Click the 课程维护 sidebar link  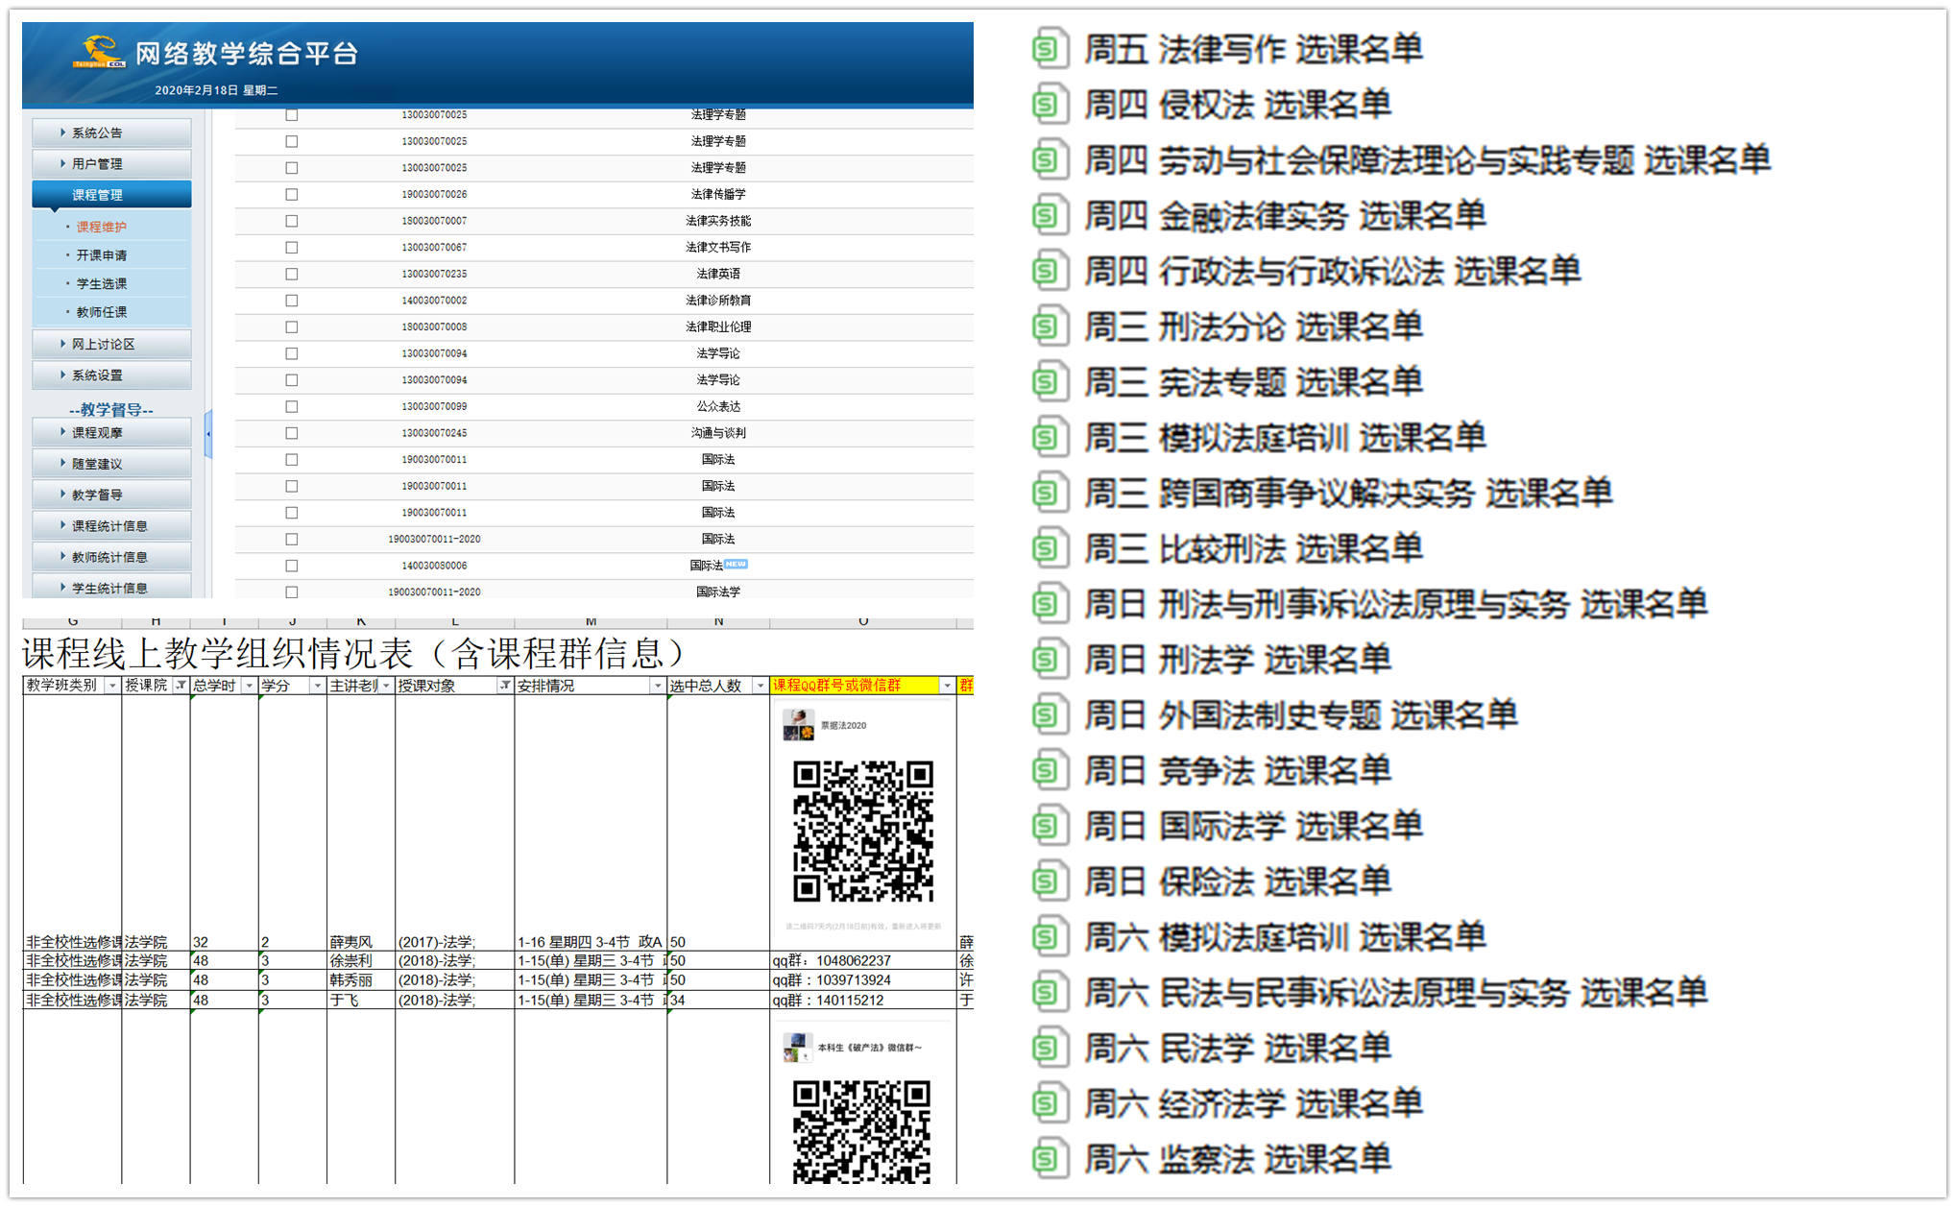pos(102,228)
